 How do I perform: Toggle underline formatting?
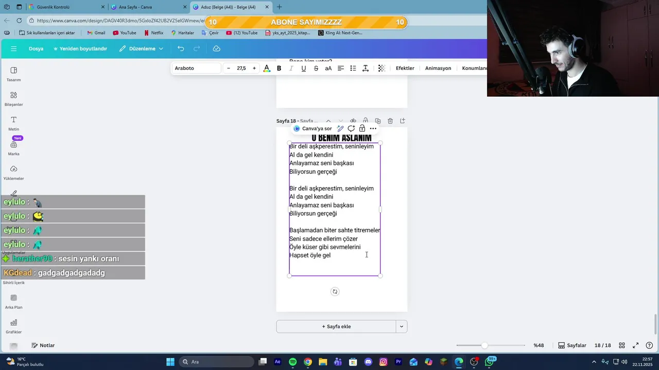[304, 68]
